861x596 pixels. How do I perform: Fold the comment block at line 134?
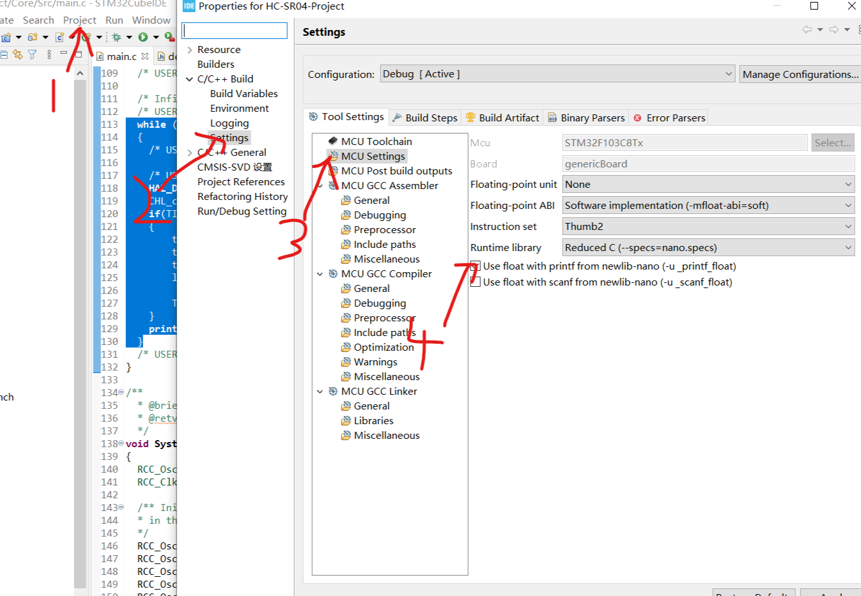[x=121, y=392]
